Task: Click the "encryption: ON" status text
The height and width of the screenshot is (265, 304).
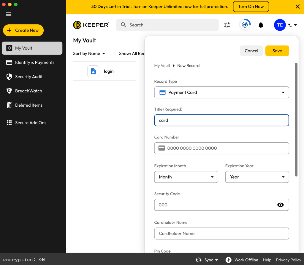Action: pos(24,260)
